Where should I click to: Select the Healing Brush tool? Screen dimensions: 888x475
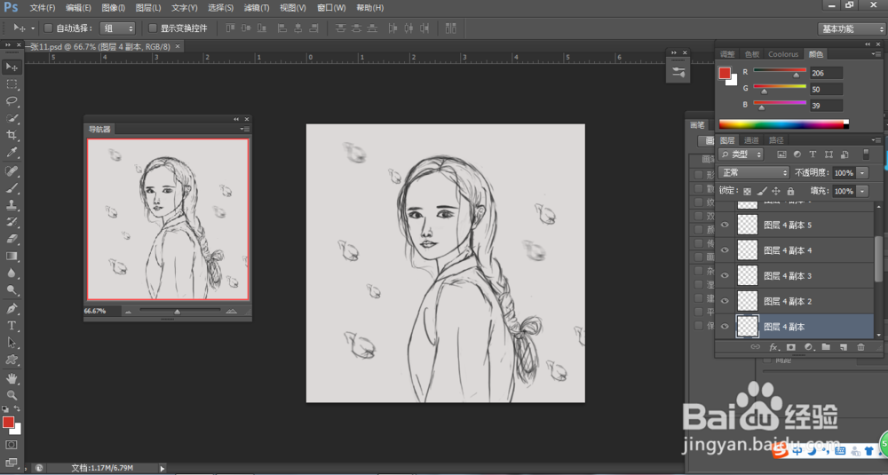[12, 171]
